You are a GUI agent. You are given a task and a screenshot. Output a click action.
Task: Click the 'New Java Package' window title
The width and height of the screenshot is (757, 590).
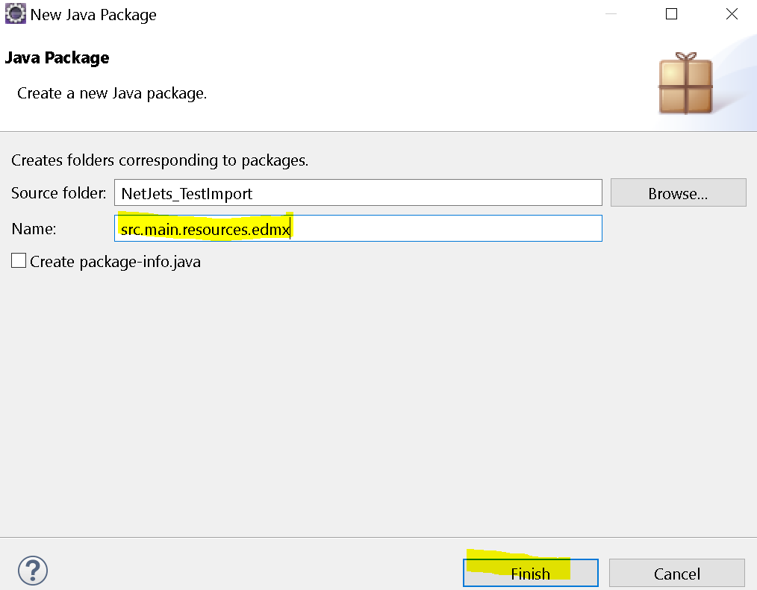(x=93, y=15)
